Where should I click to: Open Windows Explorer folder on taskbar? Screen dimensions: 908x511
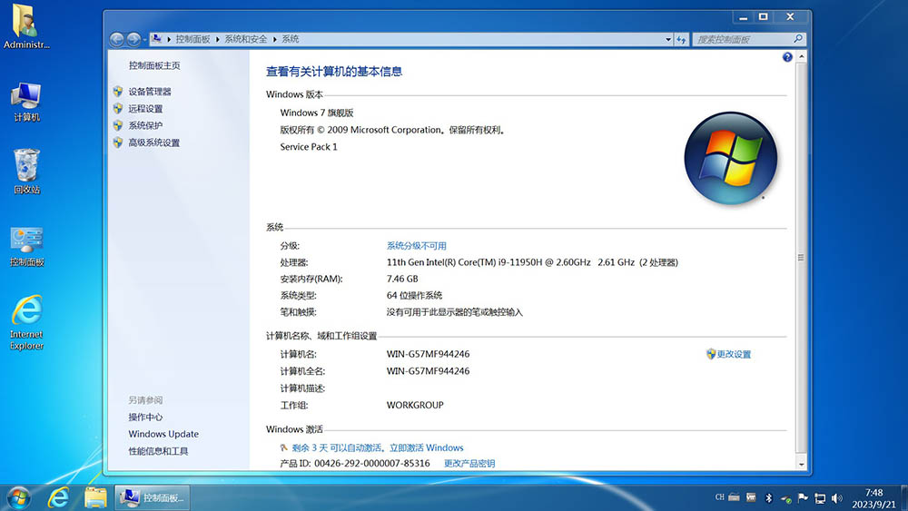click(95, 497)
